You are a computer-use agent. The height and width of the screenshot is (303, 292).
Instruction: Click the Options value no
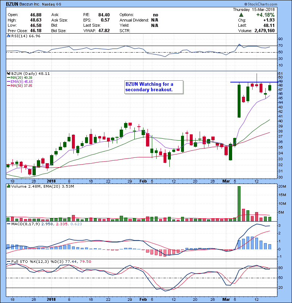[155, 15]
